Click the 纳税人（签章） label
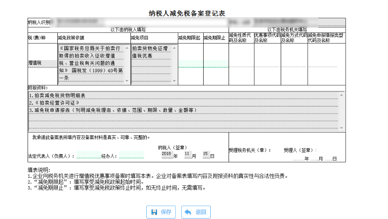 click(173, 148)
